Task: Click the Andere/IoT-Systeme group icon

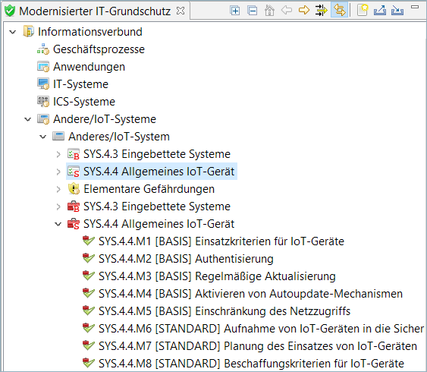Action: click(43, 119)
